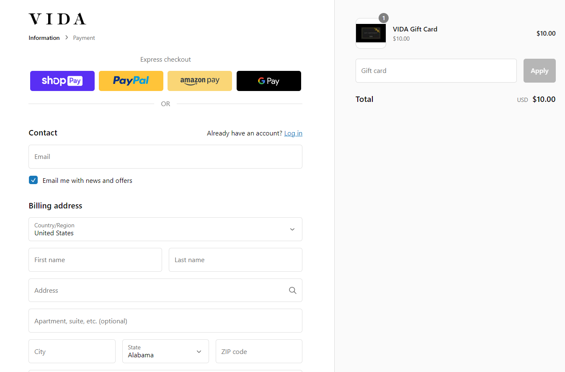This screenshot has width=565, height=372.
Task: Click the Already have an account text
Action: click(x=245, y=133)
